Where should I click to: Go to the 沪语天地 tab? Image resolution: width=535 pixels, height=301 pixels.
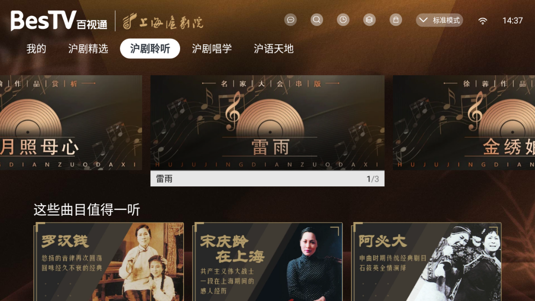(x=274, y=49)
